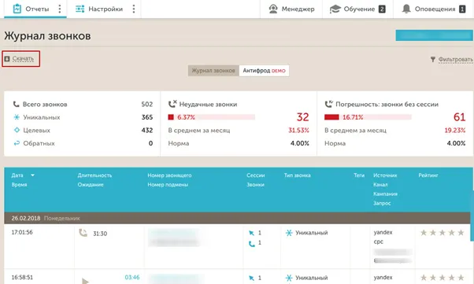This screenshot has width=474, height=284.
Task: Click the Оповещения bell icon
Action: tap(406, 9)
